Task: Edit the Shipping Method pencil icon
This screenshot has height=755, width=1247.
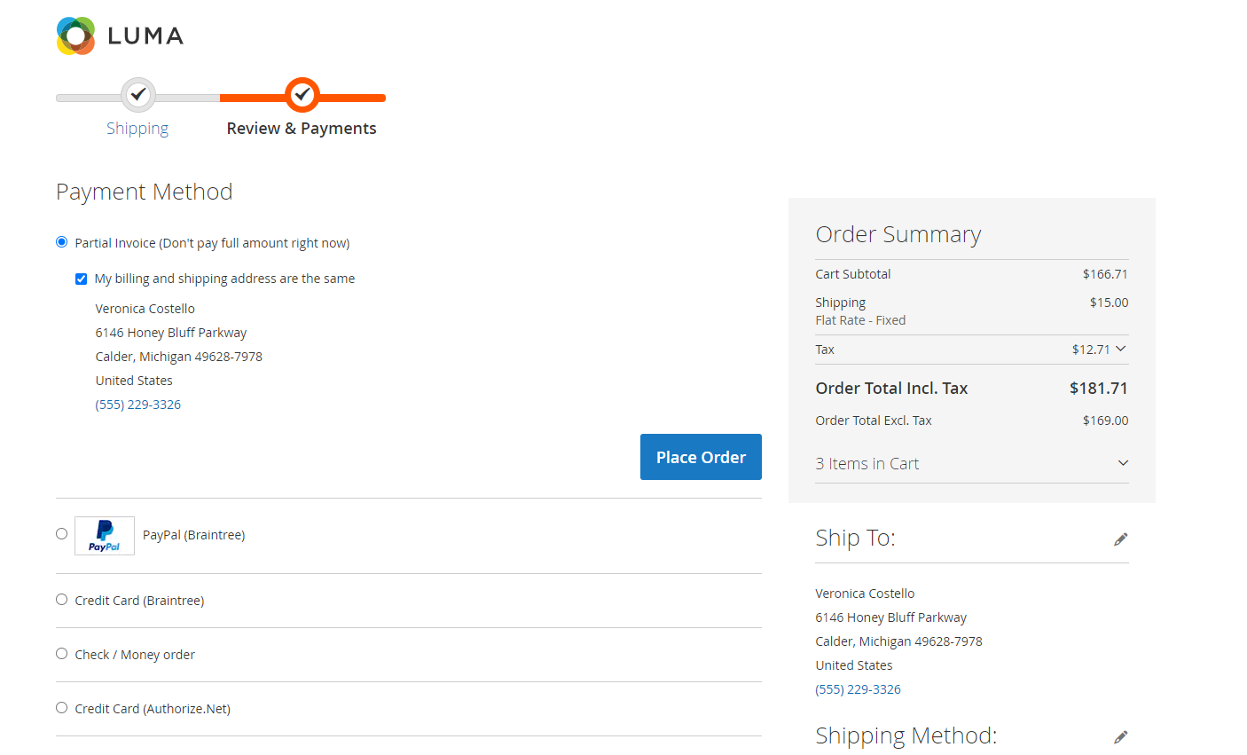Action: coord(1121,737)
